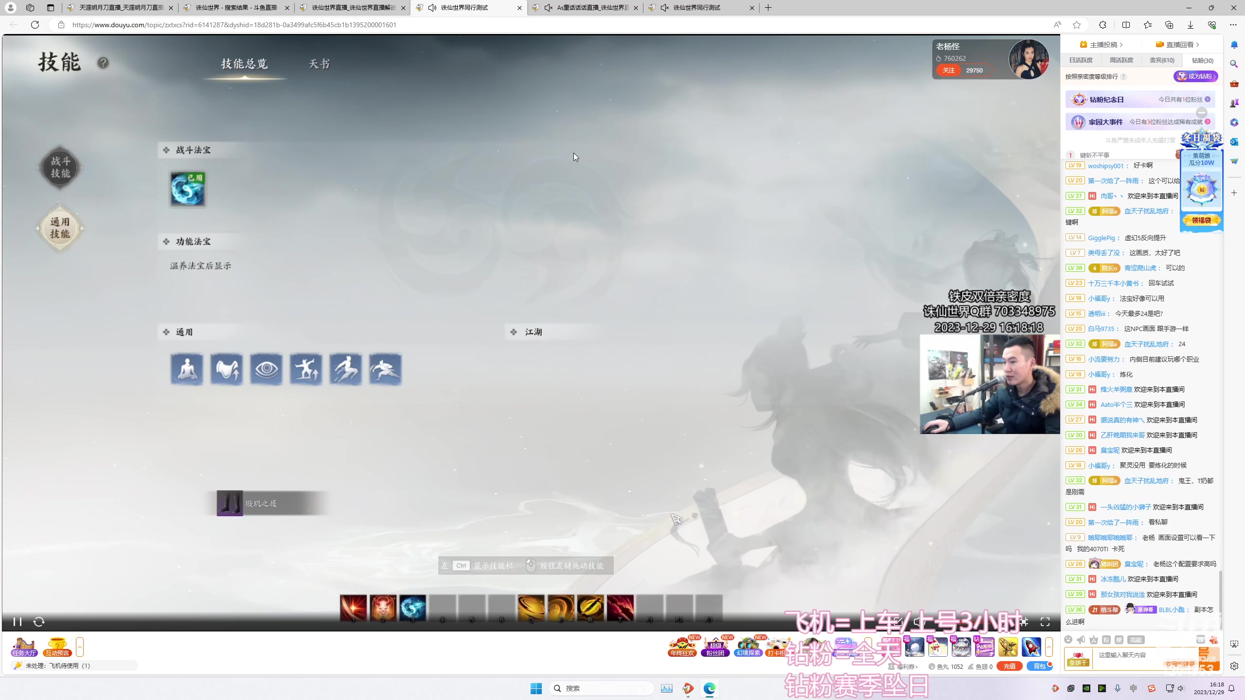Refresh the stream with the reload icon

(39, 622)
